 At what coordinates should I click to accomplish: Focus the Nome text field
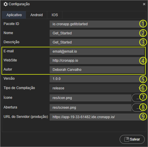click(x=97, y=33)
